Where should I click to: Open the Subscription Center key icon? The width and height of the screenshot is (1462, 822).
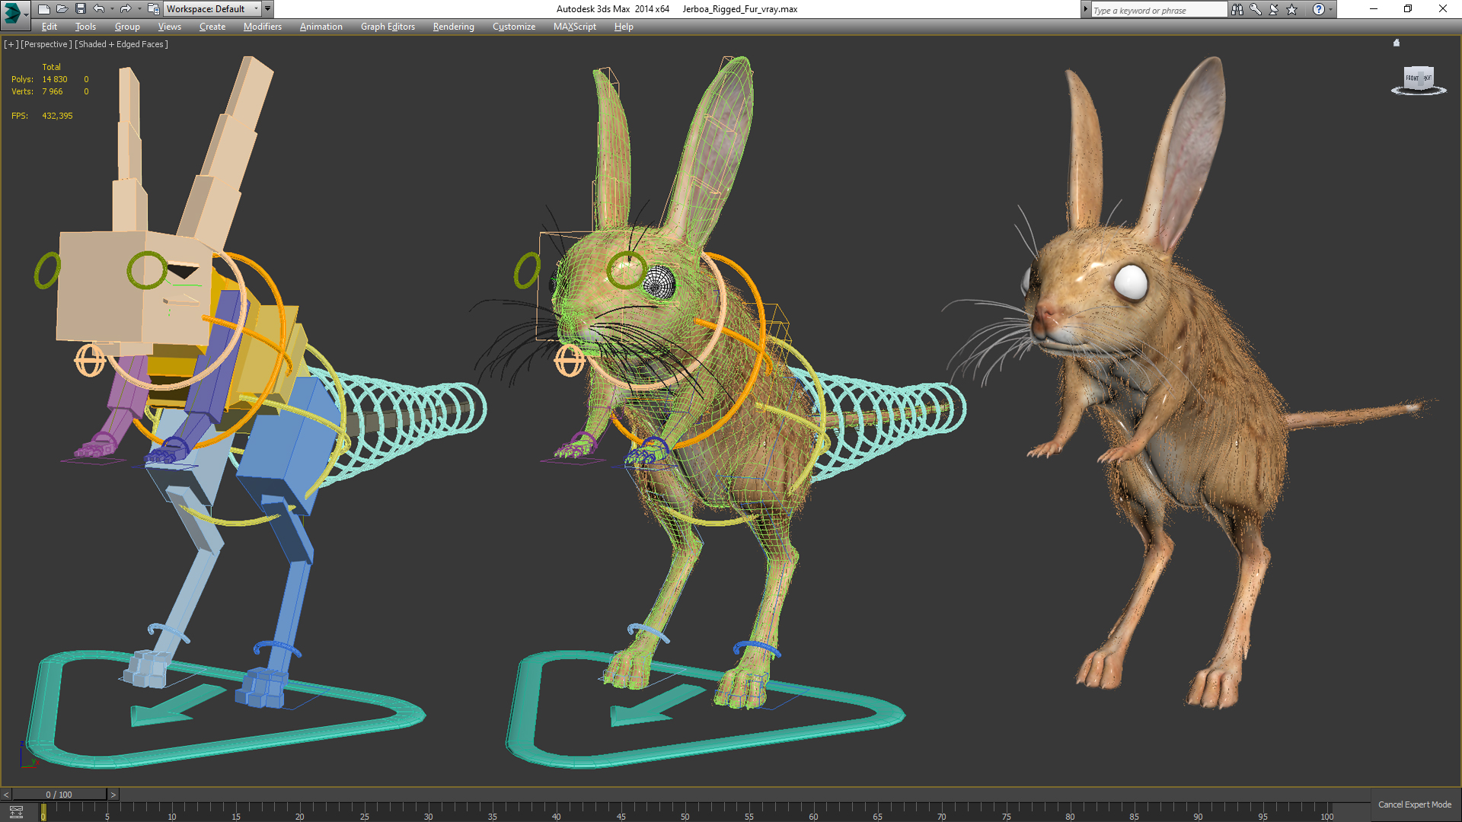pyautogui.click(x=1256, y=9)
